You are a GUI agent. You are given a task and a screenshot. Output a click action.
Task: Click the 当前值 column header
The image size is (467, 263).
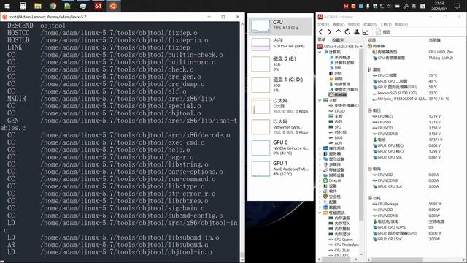435,40
